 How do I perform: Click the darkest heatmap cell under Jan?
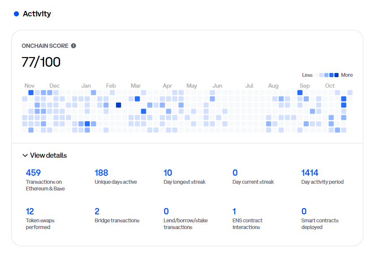pyautogui.click(x=87, y=124)
